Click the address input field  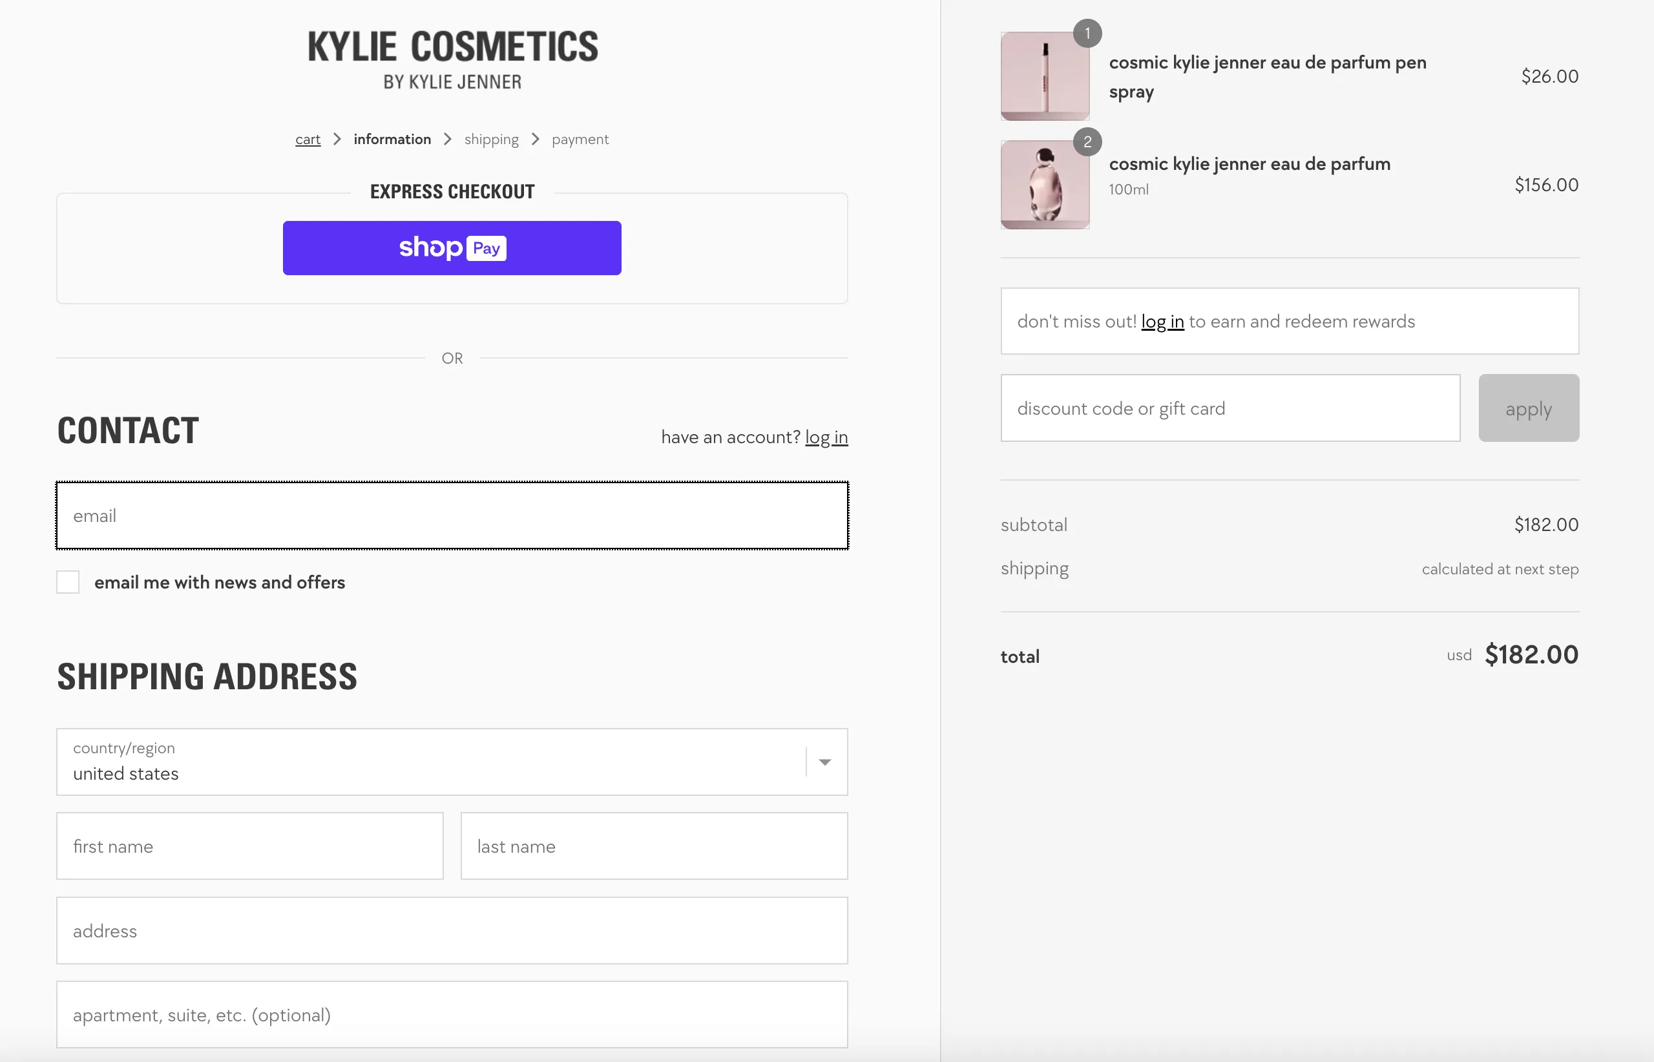pyautogui.click(x=452, y=931)
